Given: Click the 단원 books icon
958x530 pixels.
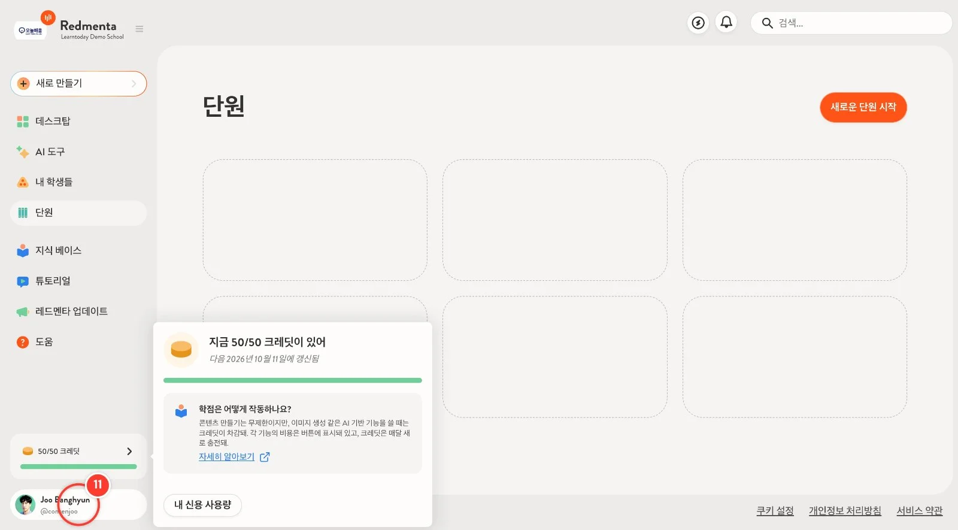Looking at the screenshot, I should coord(23,213).
